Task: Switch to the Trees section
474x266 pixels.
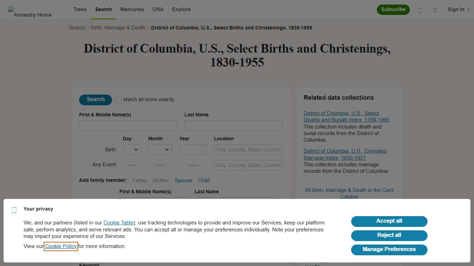Action: [79, 9]
